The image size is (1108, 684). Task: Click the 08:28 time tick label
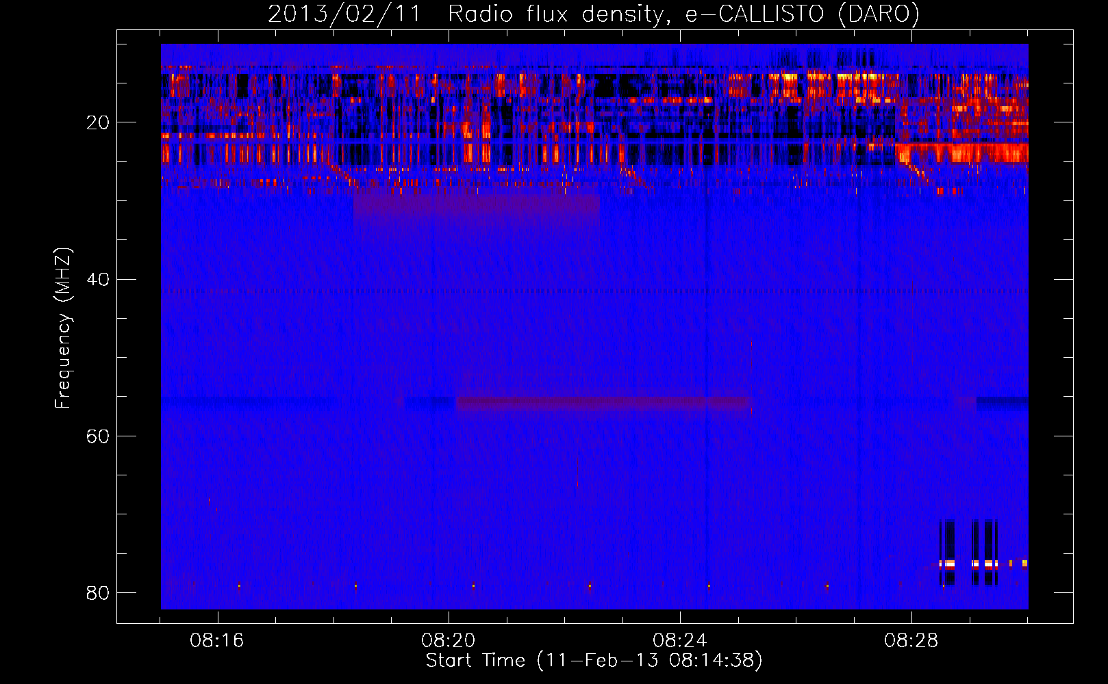[x=911, y=641]
